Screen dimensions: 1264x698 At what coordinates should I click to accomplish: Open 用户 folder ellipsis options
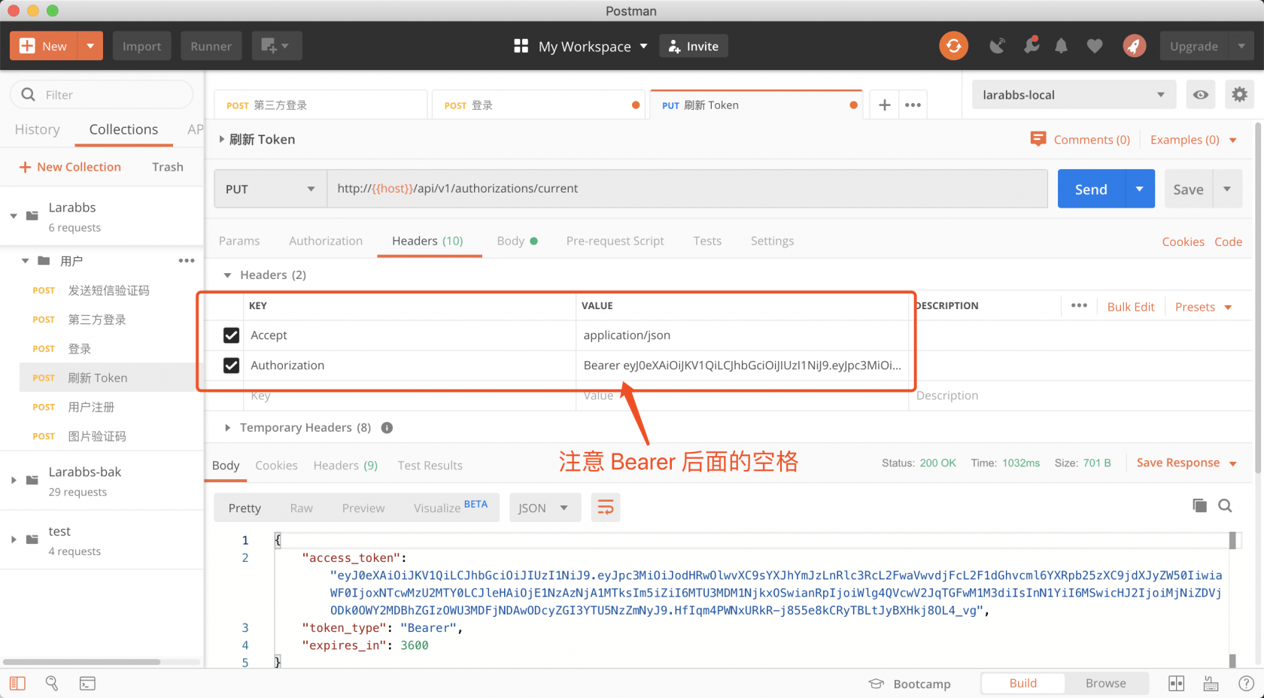tap(187, 261)
